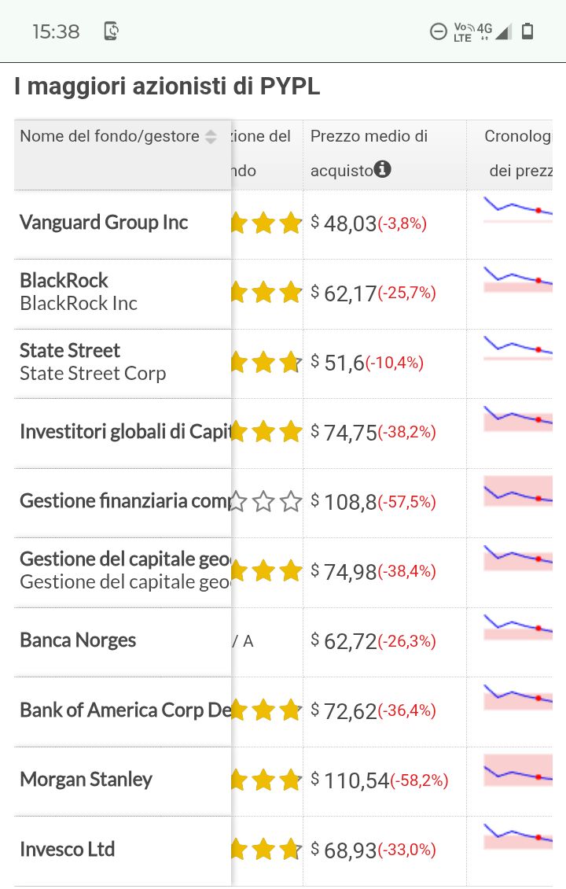Open the Banca Norges shareholder entry

coord(78,640)
